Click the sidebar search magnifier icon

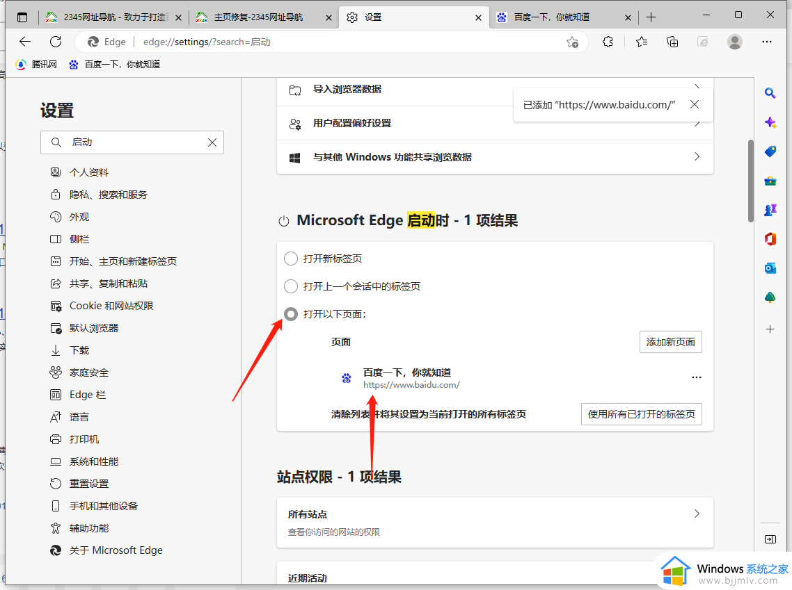(770, 93)
